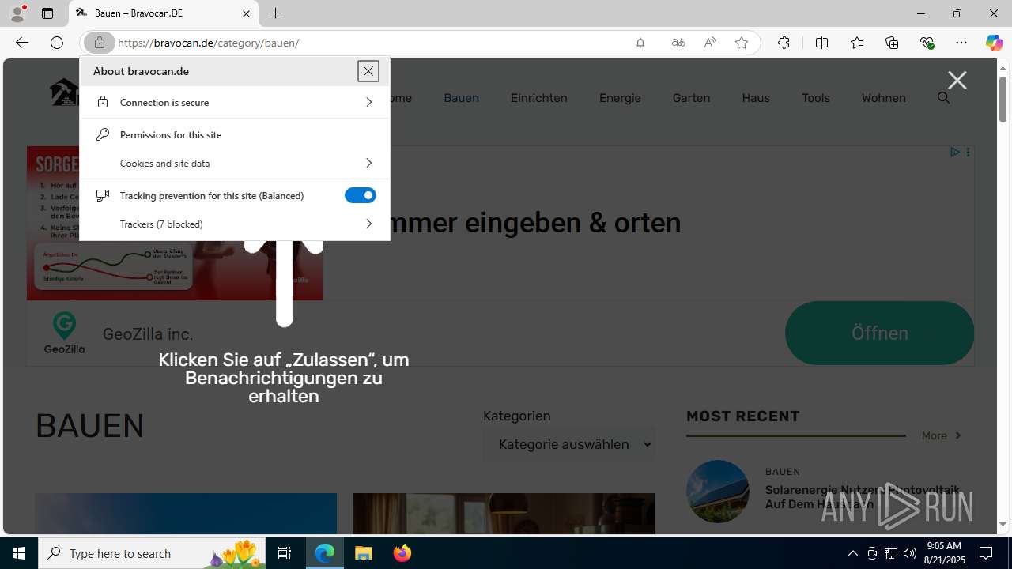The image size is (1012, 569).
Task: Open File Explorer from the taskbar
Action: [x=364, y=553]
